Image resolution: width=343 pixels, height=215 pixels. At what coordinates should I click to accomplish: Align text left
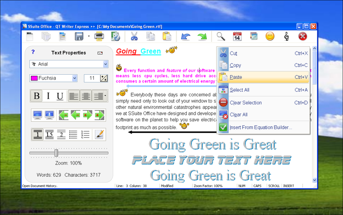click(74, 96)
